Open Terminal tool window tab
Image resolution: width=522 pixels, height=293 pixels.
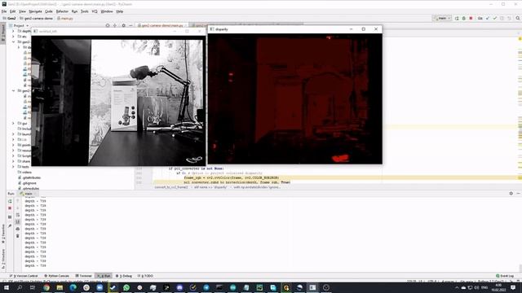[83, 276]
